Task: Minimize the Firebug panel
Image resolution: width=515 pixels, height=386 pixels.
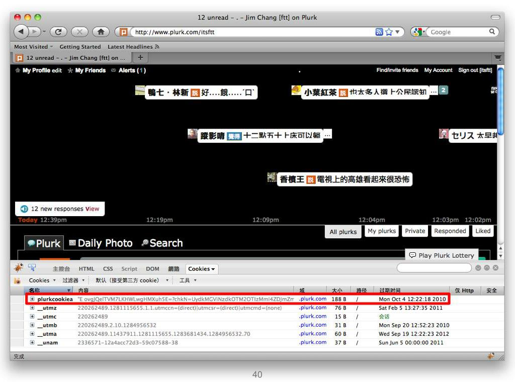Action: pos(478,268)
